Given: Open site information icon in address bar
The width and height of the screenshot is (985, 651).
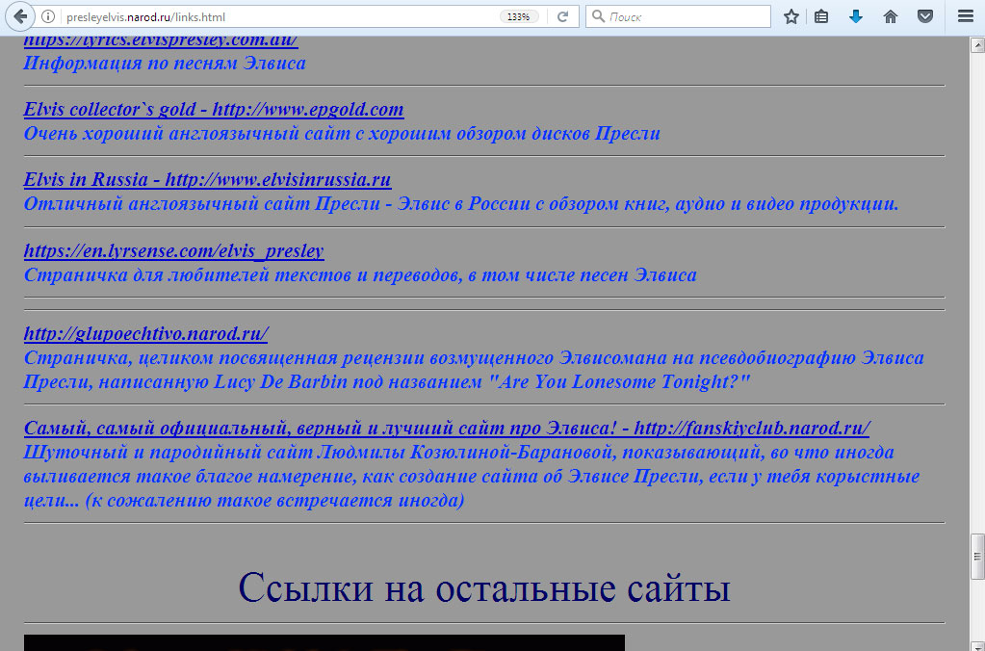Looking at the screenshot, I should click(48, 17).
